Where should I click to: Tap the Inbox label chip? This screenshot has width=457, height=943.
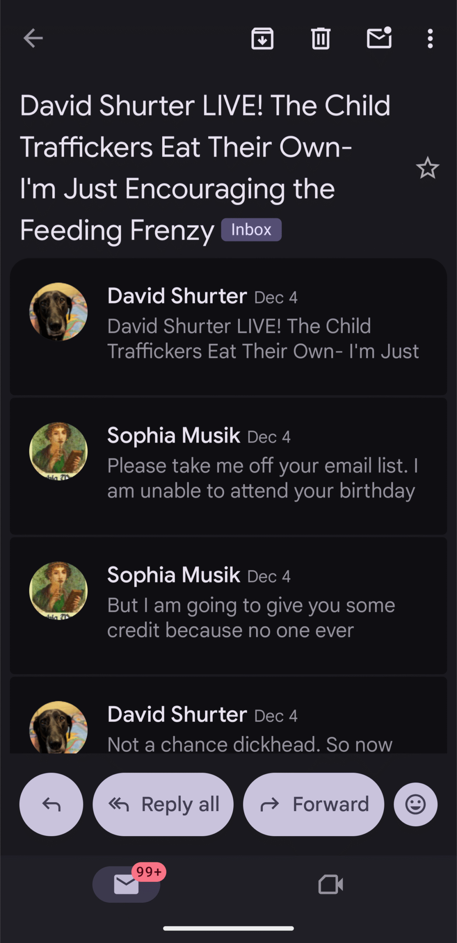(x=251, y=230)
